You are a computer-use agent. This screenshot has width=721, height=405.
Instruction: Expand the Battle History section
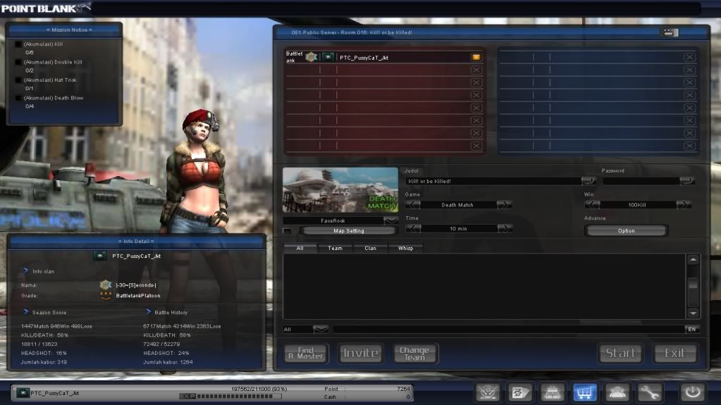[x=149, y=312]
